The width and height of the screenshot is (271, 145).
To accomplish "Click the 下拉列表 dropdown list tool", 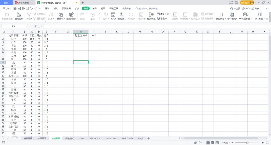I will 141,16.
